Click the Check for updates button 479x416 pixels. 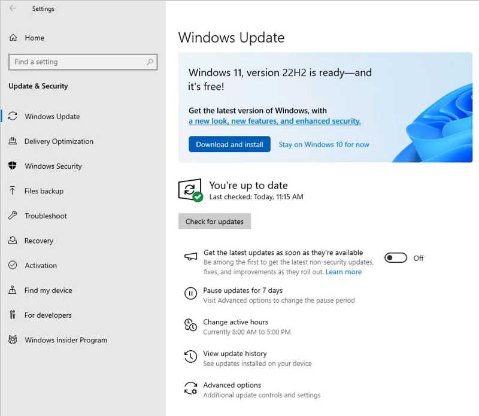coord(214,221)
